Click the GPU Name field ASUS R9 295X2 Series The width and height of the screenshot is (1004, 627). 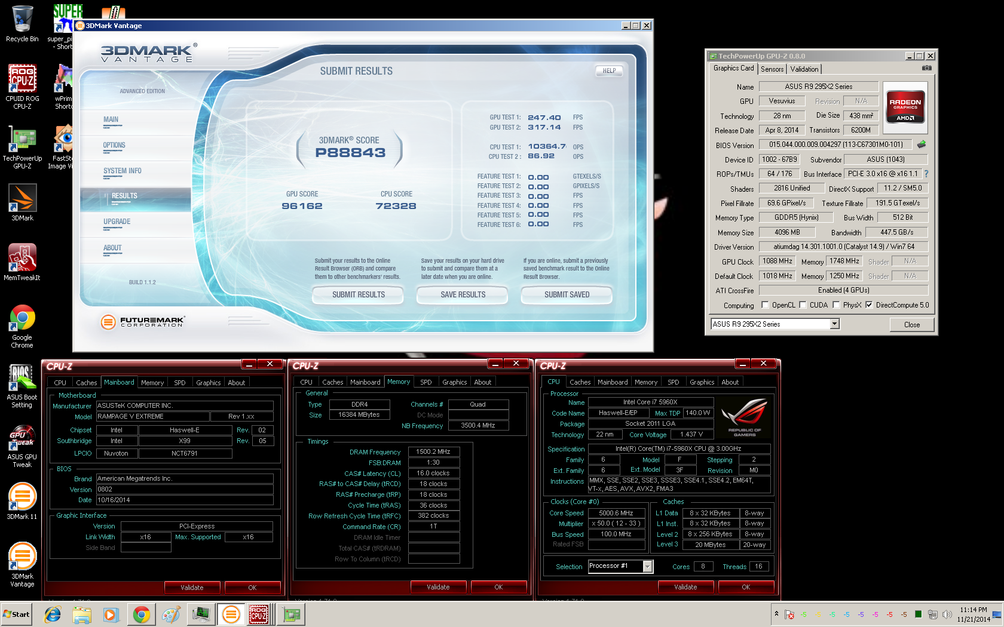(818, 87)
